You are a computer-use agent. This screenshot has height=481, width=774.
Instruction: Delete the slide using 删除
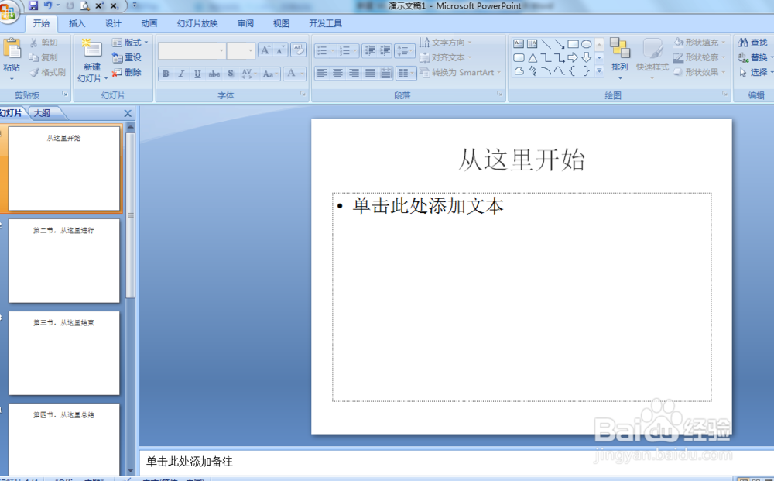127,72
